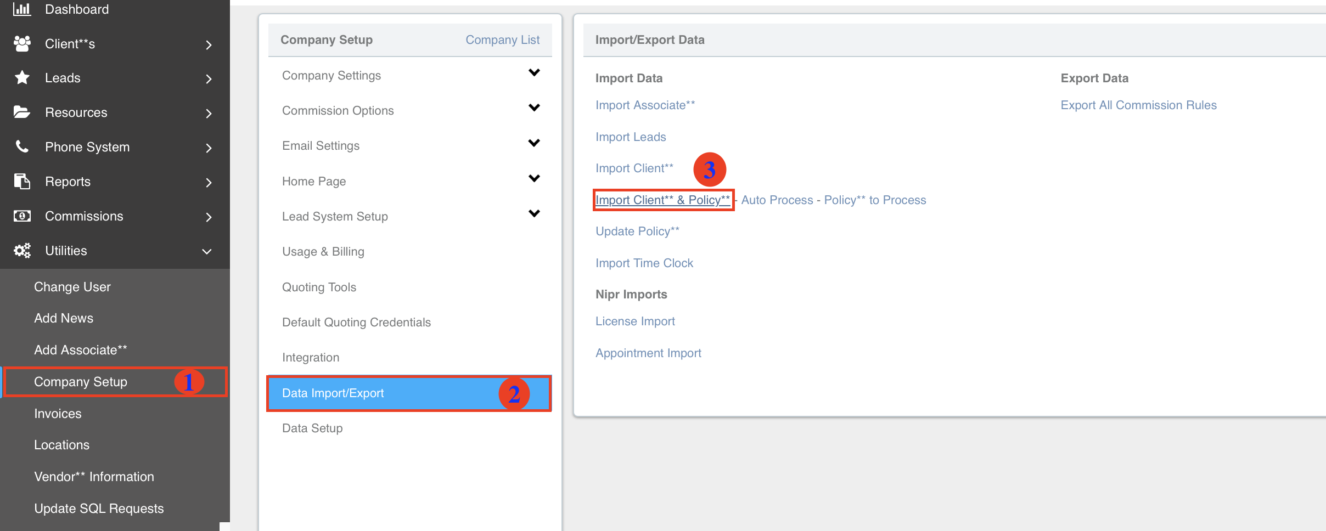The width and height of the screenshot is (1326, 531).
Task: Click Export All Commission Rules link
Action: point(1138,105)
